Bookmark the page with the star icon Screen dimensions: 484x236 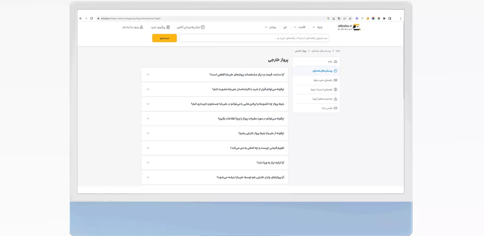point(350,19)
